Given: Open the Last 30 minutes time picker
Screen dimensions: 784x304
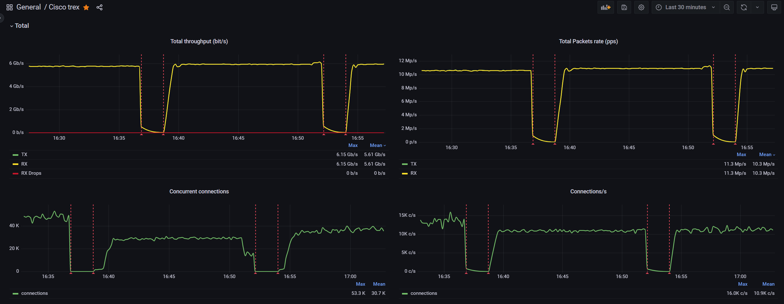Looking at the screenshot, I should coord(686,7).
